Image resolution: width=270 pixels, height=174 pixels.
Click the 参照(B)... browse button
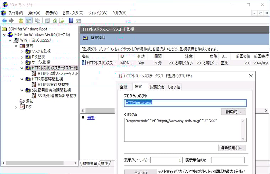233,112
